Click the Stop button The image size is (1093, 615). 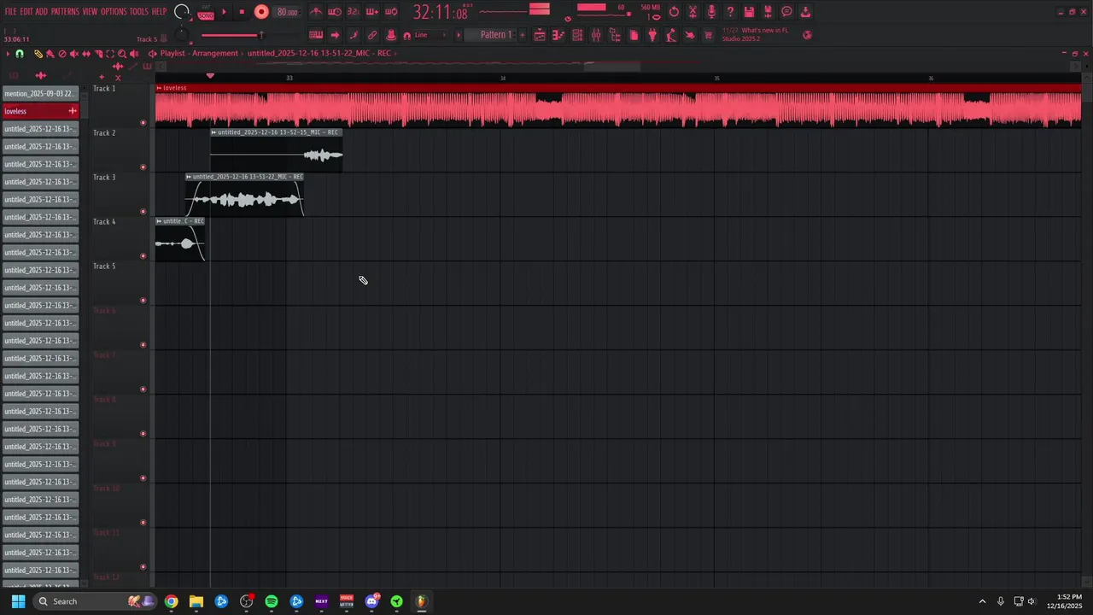coord(242,12)
